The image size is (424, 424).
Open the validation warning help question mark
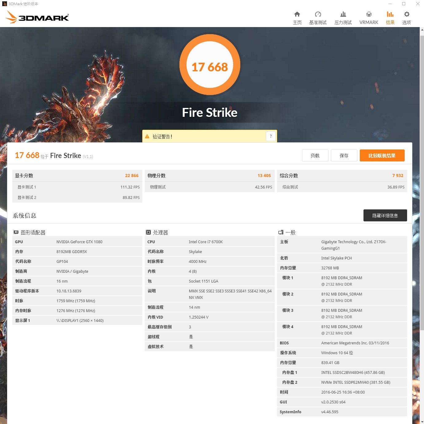click(271, 136)
